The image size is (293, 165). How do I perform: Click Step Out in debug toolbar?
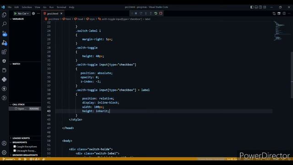click(x=151, y=13)
